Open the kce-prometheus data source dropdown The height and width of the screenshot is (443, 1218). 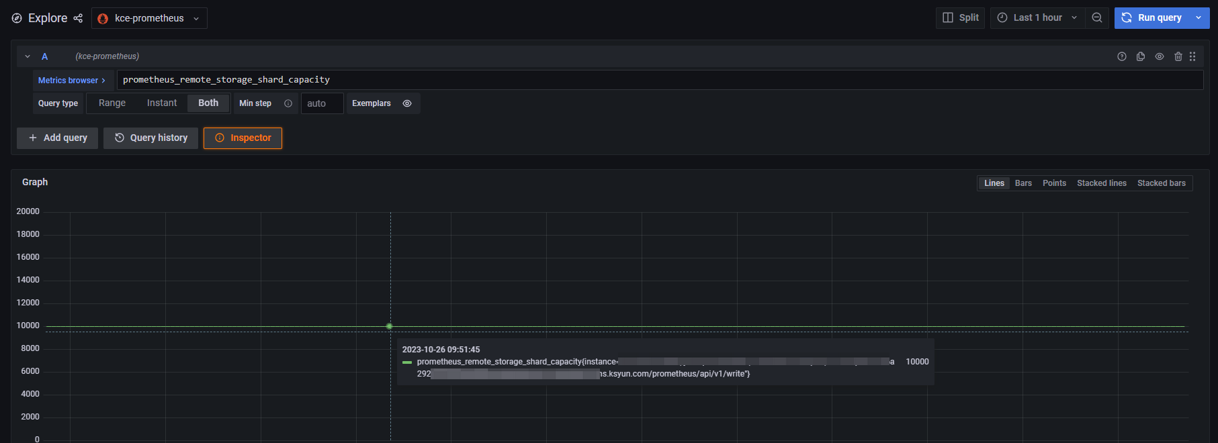(149, 18)
